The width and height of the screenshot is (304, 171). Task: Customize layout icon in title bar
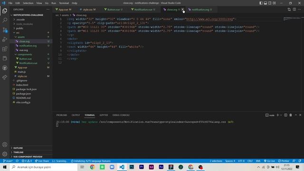pyautogui.click(x=274, y=3)
